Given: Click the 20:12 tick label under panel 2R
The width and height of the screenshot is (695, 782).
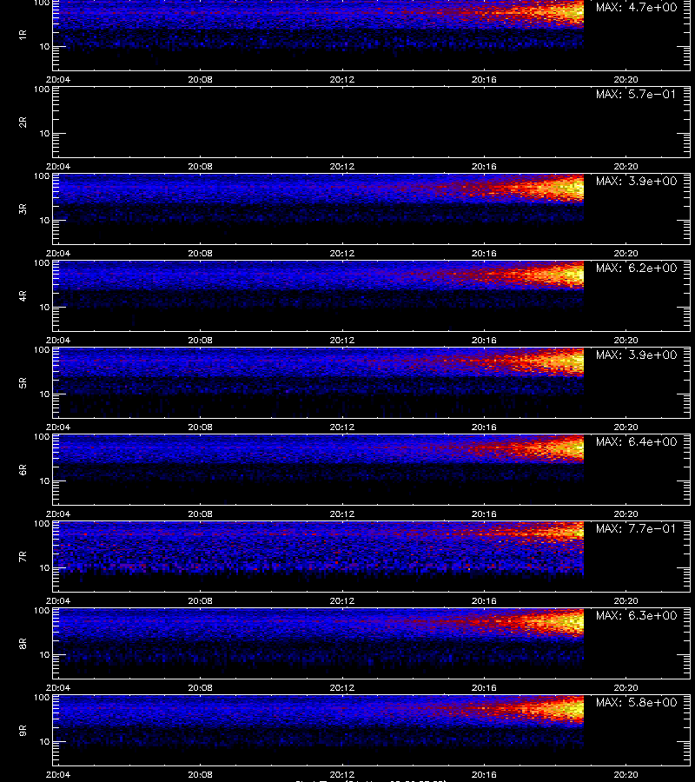Looking at the screenshot, I should coord(342,167).
